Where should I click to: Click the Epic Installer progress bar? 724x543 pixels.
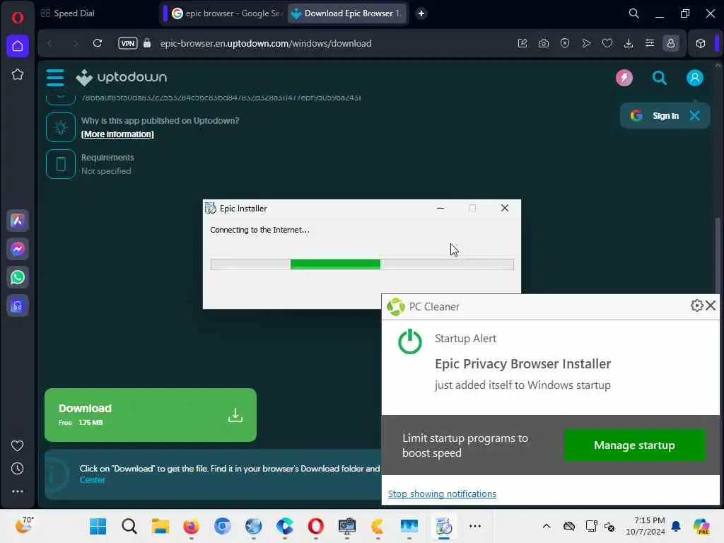coord(362,264)
